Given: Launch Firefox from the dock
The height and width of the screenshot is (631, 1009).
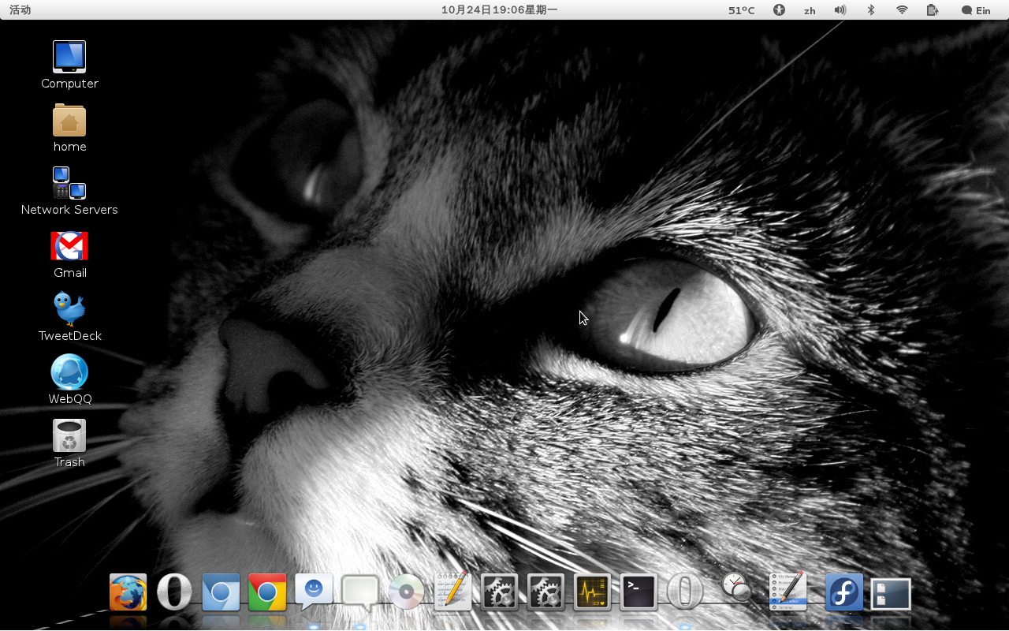Looking at the screenshot, I should tap(128, 592).
